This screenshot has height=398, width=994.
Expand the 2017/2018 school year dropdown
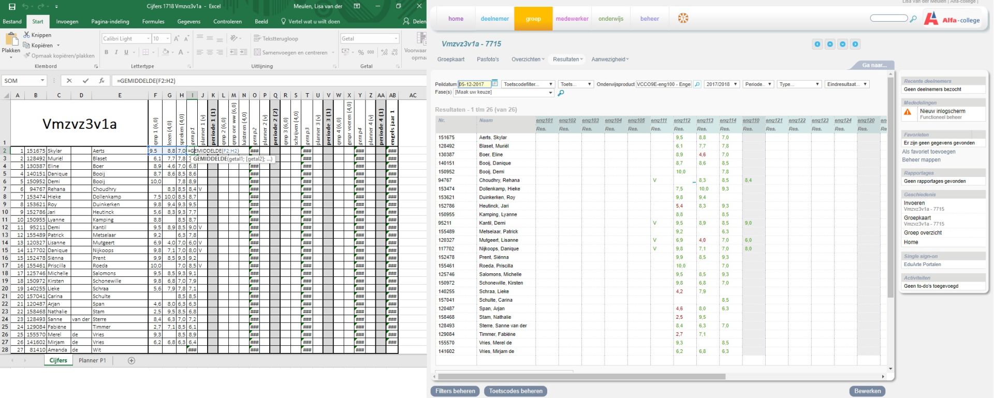click(721, 84)
